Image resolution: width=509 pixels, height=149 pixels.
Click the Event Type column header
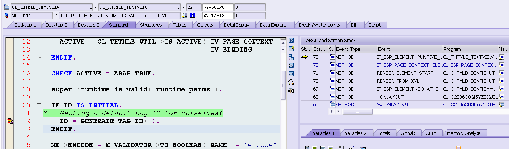356,49
